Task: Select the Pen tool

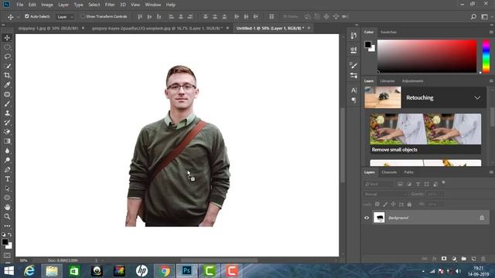Action: pos(7,170)
